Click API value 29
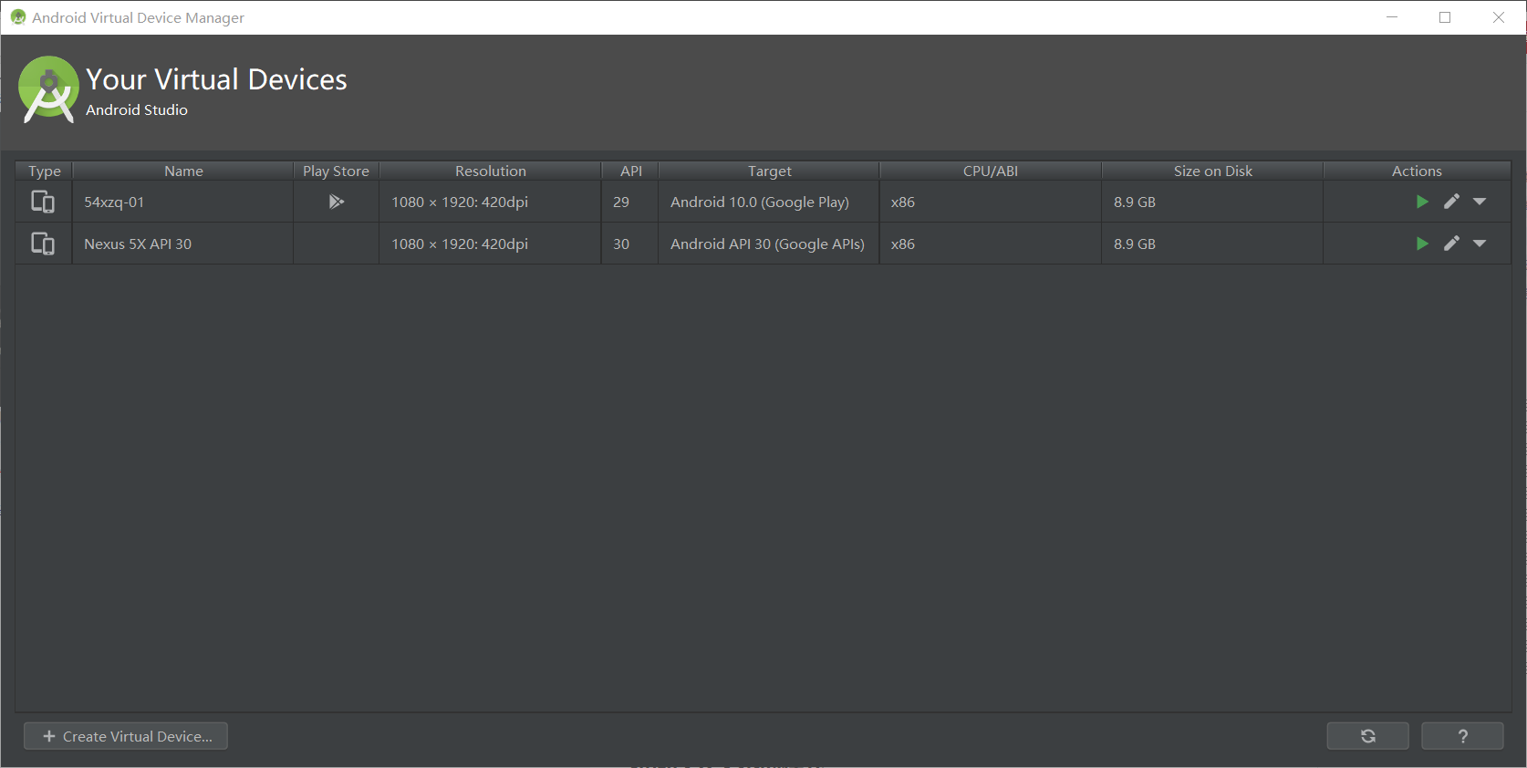This screenshot has height=768, width=1527. point(621,202)
